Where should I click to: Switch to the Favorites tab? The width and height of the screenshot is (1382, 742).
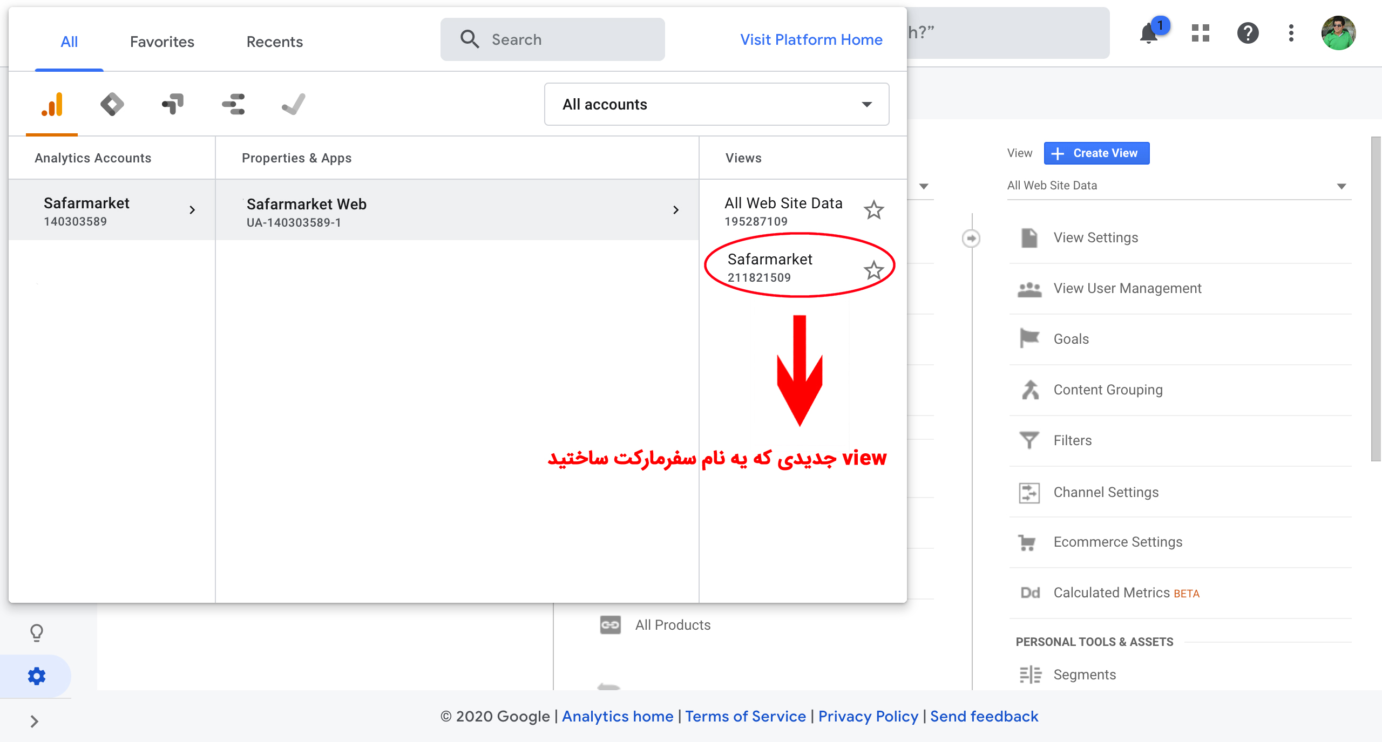point(162,42)
